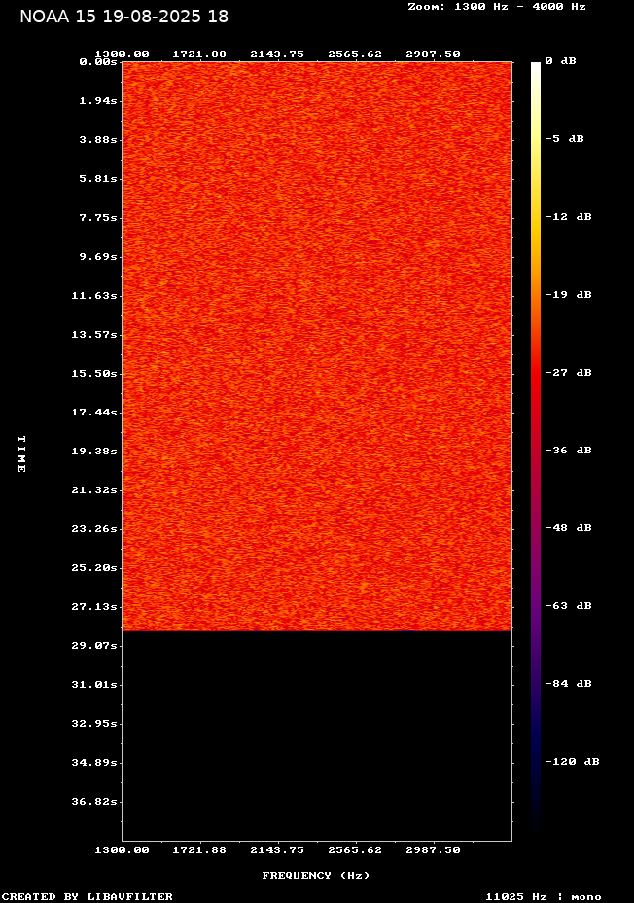634x903 pixels.
Task: Click the '0.00s' time axis label
Action: tap(98, 61)
